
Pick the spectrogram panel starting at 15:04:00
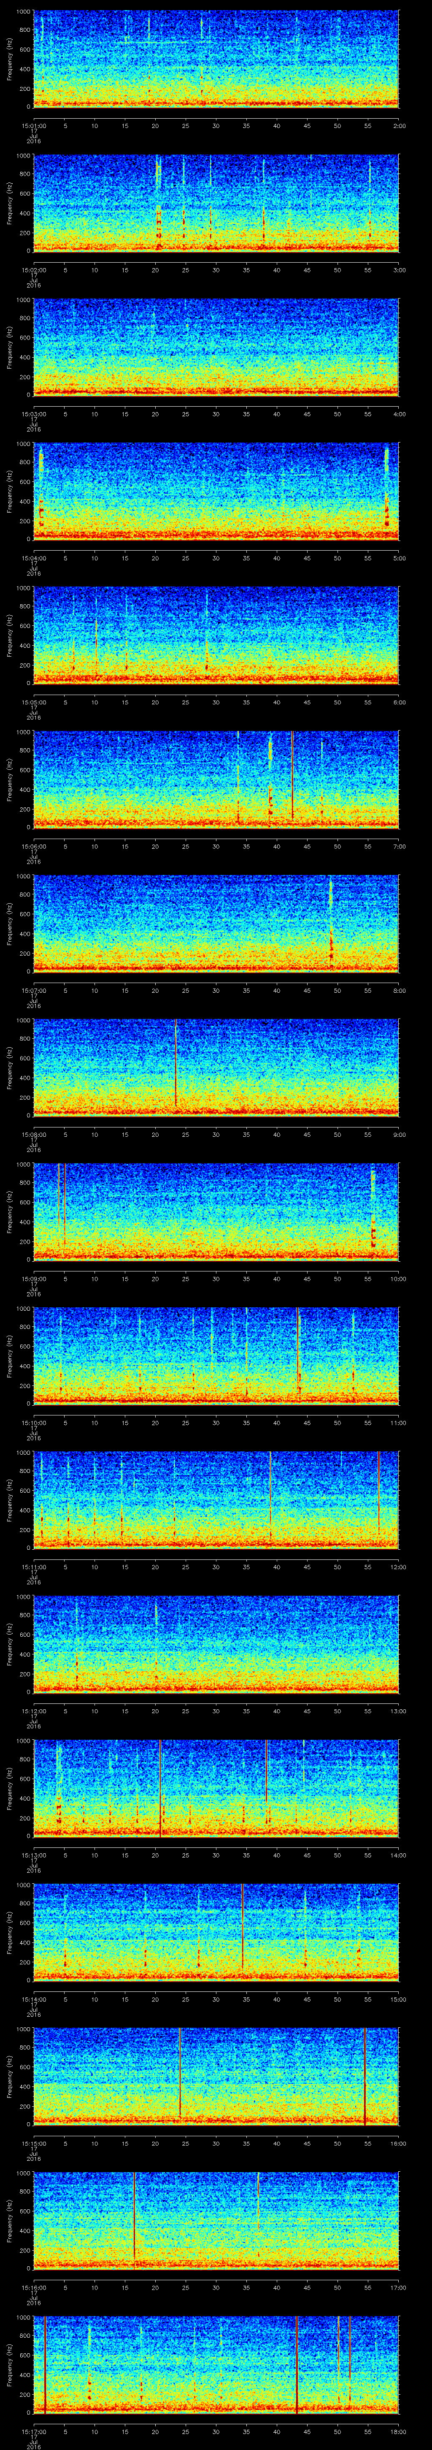pyautogui.click(x=216, y=491)
